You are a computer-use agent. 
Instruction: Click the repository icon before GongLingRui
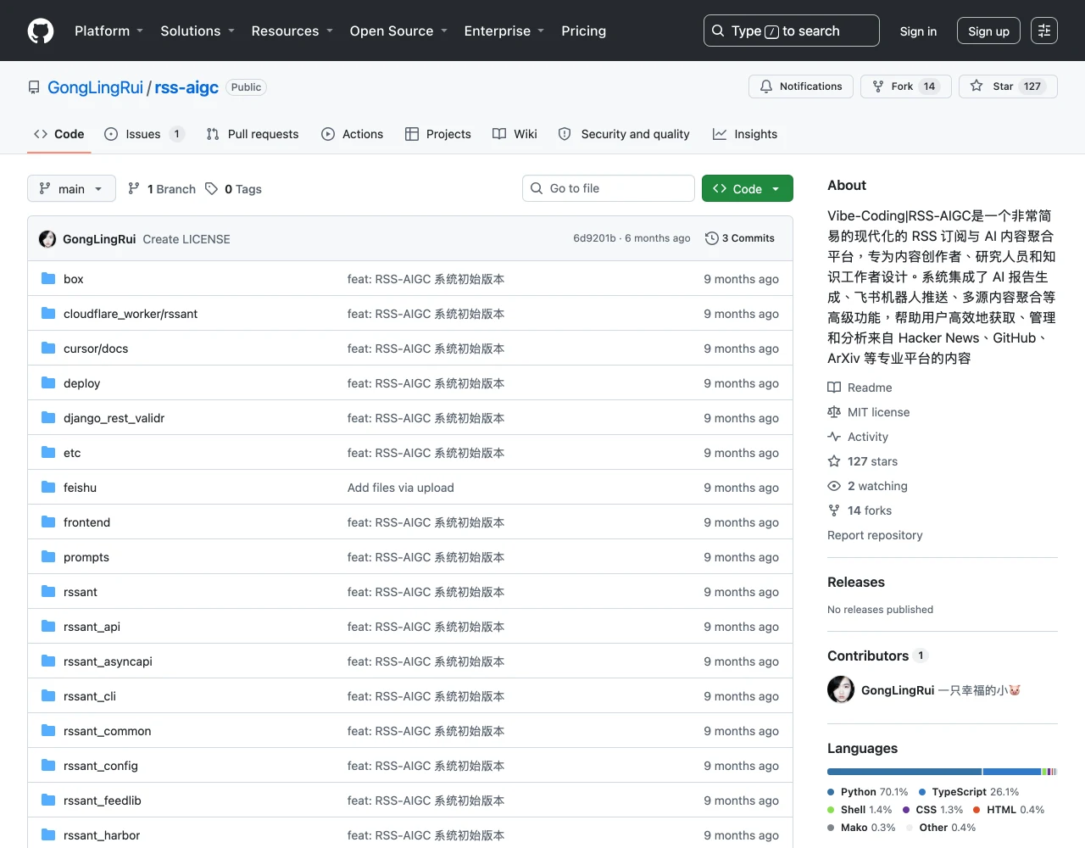tap(34, 87)
